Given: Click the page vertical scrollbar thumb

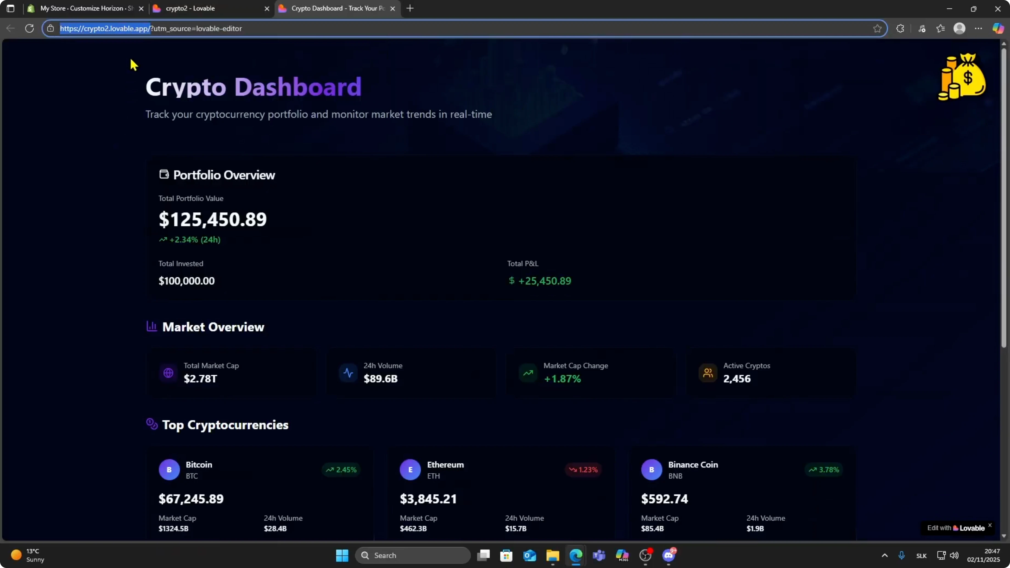Looking at the screenshot, I should pos(1004,197).
